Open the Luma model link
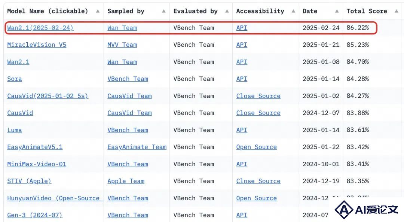 15,130
